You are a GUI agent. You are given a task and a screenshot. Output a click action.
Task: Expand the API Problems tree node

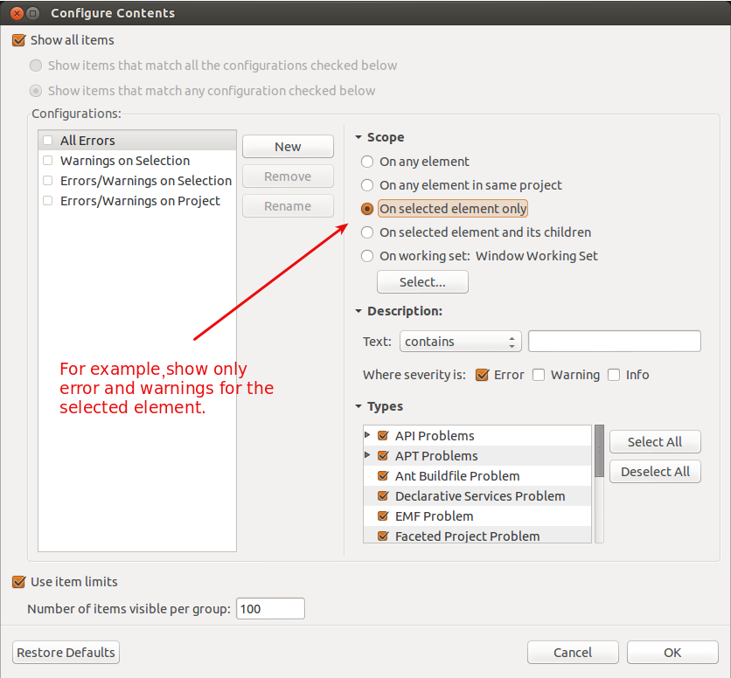tap(367, 435)
